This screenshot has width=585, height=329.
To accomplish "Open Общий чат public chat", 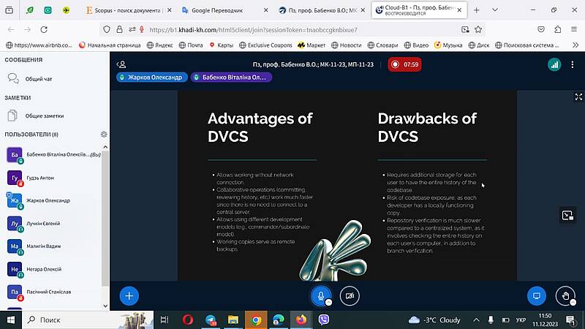I will coord(38,78).
